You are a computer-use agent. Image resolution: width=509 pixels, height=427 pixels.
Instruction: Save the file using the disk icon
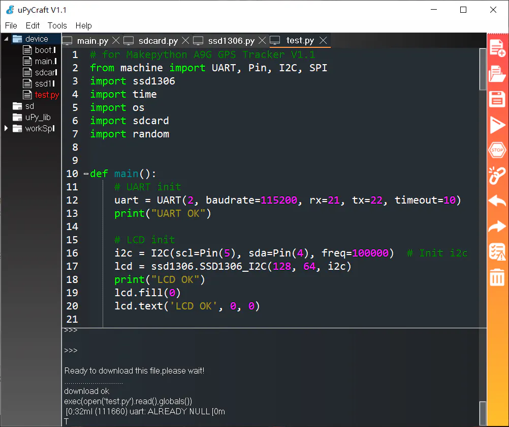(497, 99)
